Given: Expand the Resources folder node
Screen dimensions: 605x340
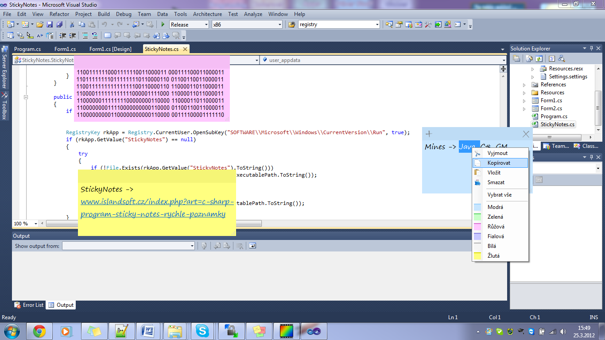Looking at the screenshot, I should pos(524,93).
